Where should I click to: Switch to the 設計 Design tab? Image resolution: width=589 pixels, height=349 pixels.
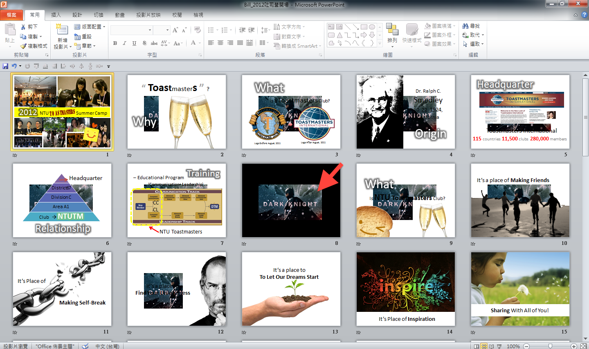click(77, 15)
